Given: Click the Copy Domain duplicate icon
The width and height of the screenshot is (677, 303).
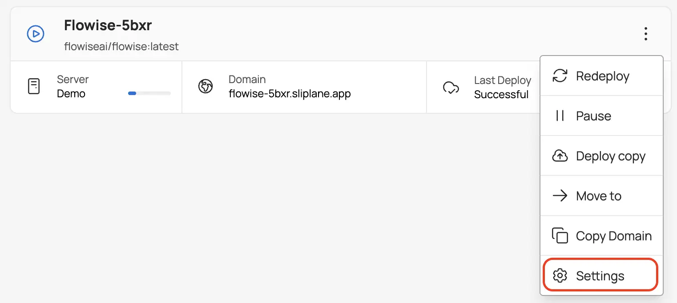Looking at the screenshot, I should (560, 235).
